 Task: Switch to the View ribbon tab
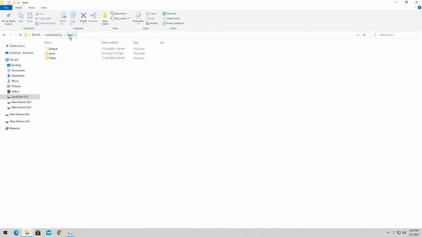44,7
